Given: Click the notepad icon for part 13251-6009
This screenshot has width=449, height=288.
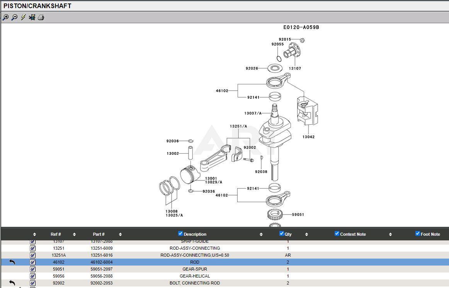Looking at the screenshot, I should (33, 248).
